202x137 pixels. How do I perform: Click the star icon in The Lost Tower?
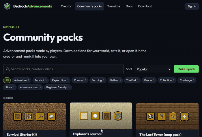[x=184, y=117]
